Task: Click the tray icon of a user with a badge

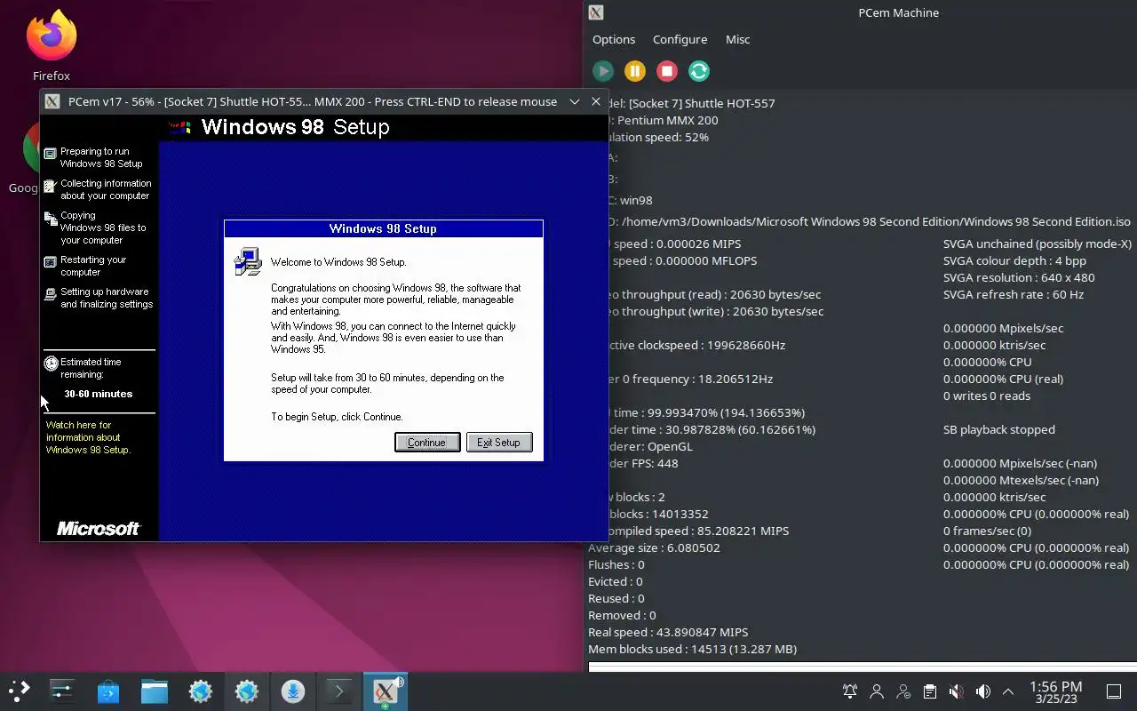Action: pos(903,691)
